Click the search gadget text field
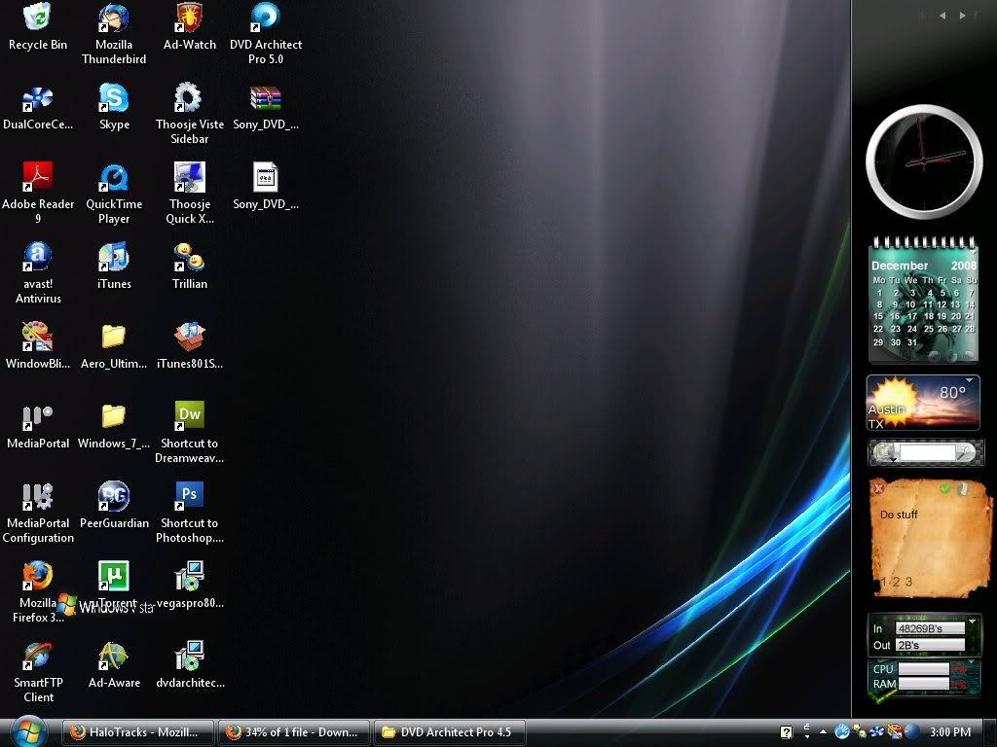Viewport: 997px width, 747px height. (x=927, y=452)
